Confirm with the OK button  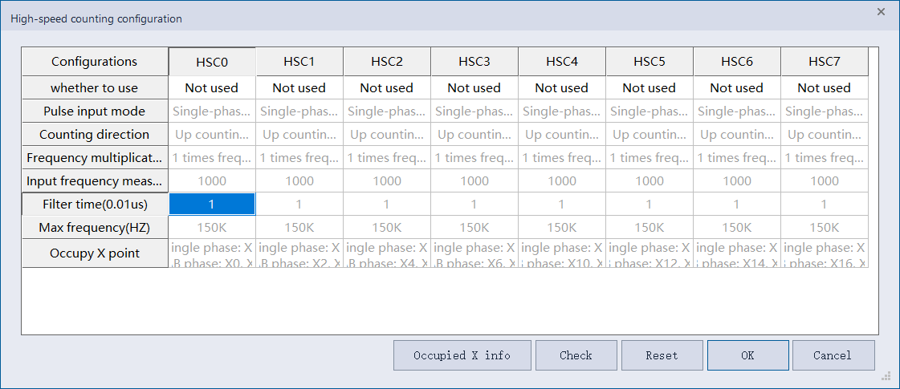(x=747, y=355)
